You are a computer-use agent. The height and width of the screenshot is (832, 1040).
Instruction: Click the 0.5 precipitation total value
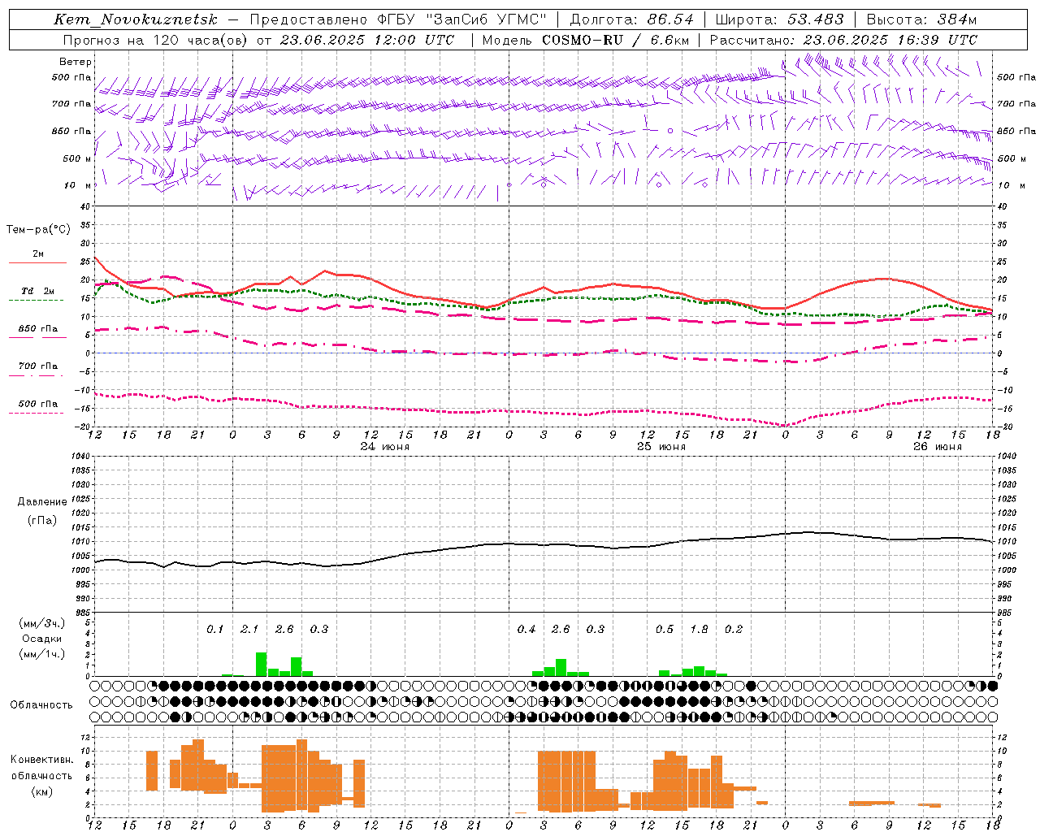(x=665, y=629)
